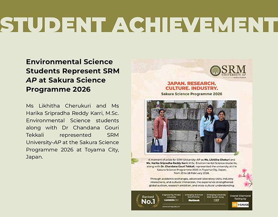Click the QS I-GAUGE rating logo

tap(240, 205)
